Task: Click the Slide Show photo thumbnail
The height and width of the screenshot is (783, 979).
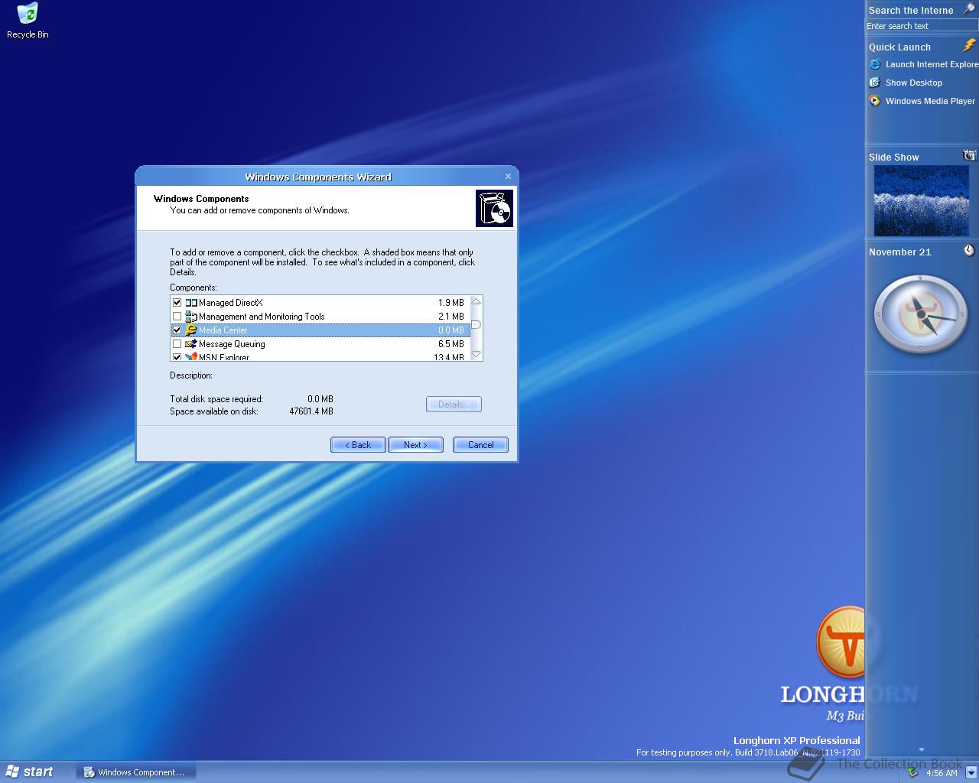Action: [922, 201]
